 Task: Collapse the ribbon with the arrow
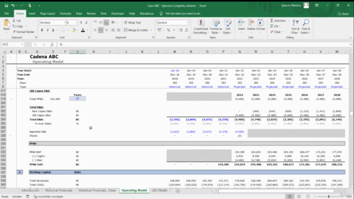[350, 38]
